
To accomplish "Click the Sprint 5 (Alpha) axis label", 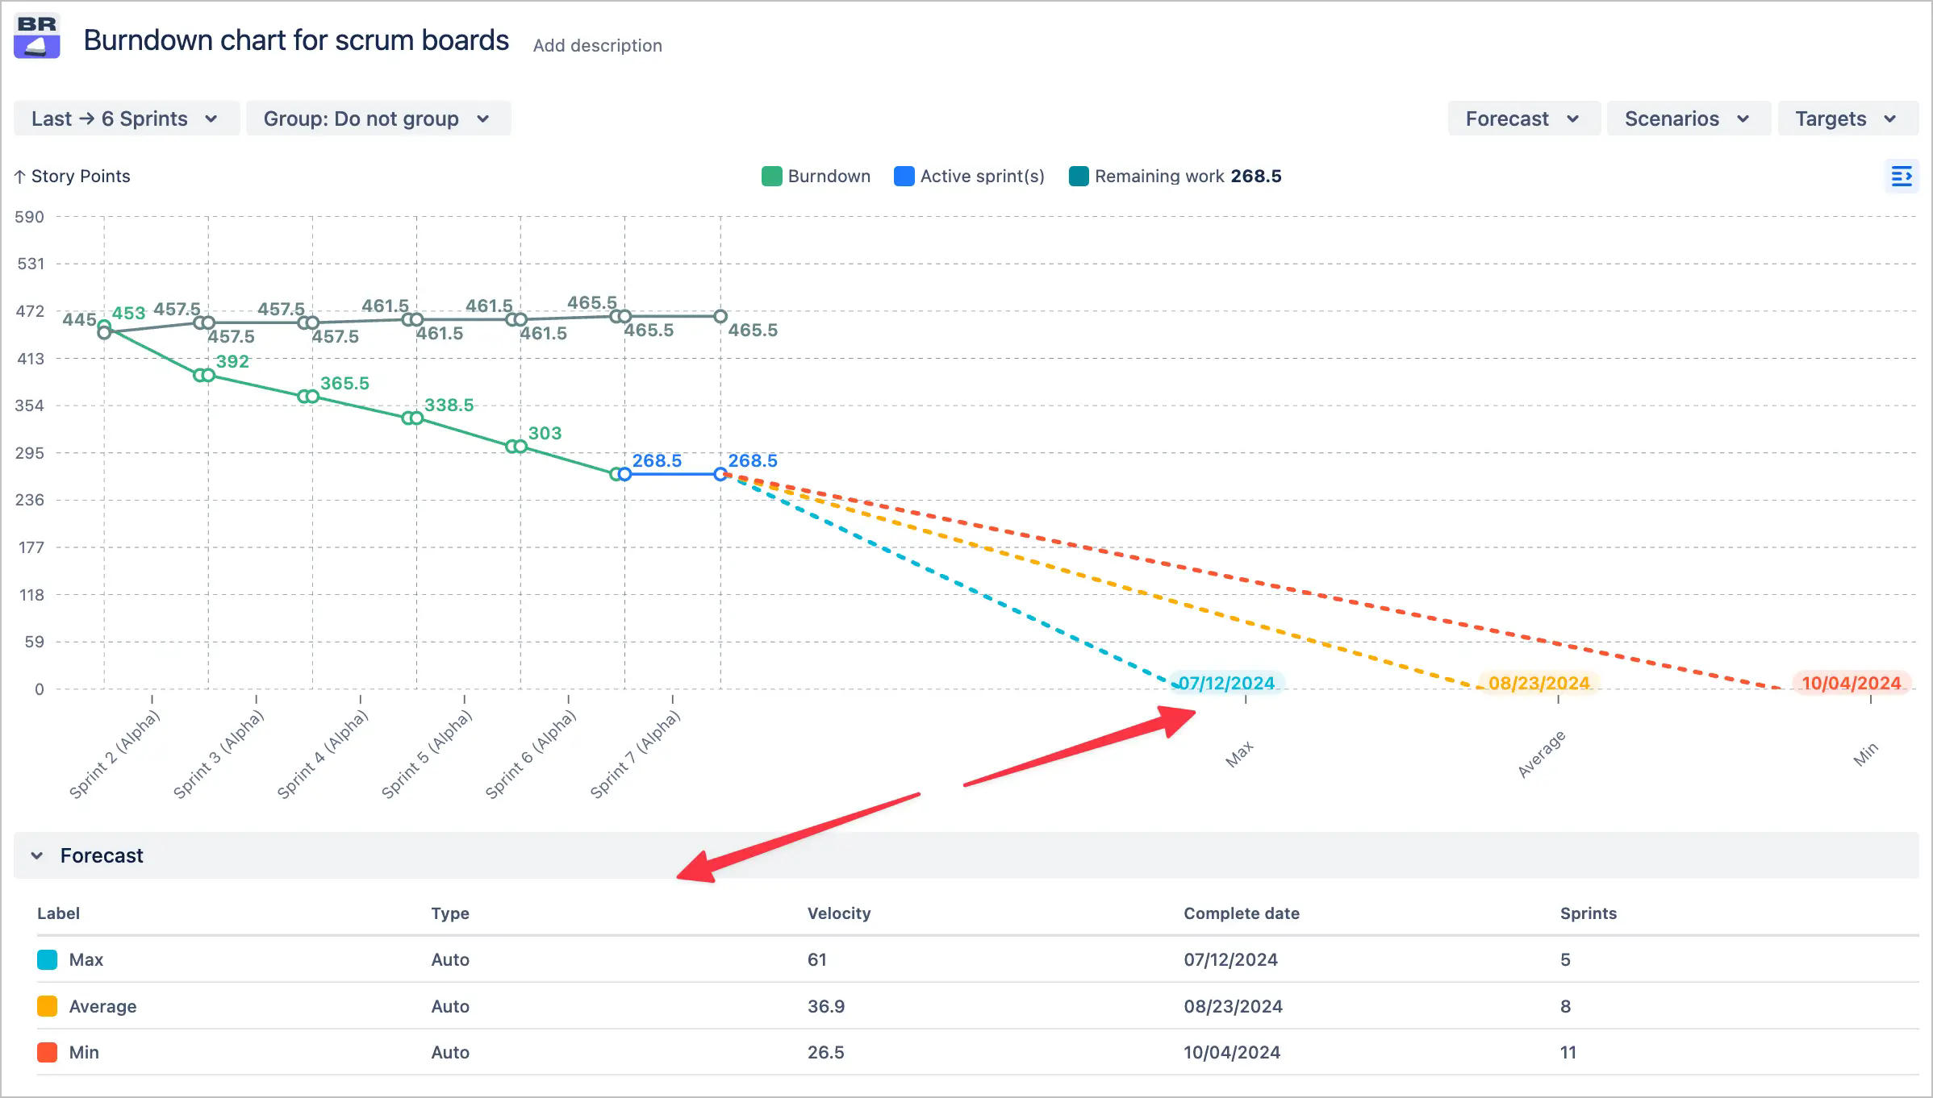I will point(427,755).
